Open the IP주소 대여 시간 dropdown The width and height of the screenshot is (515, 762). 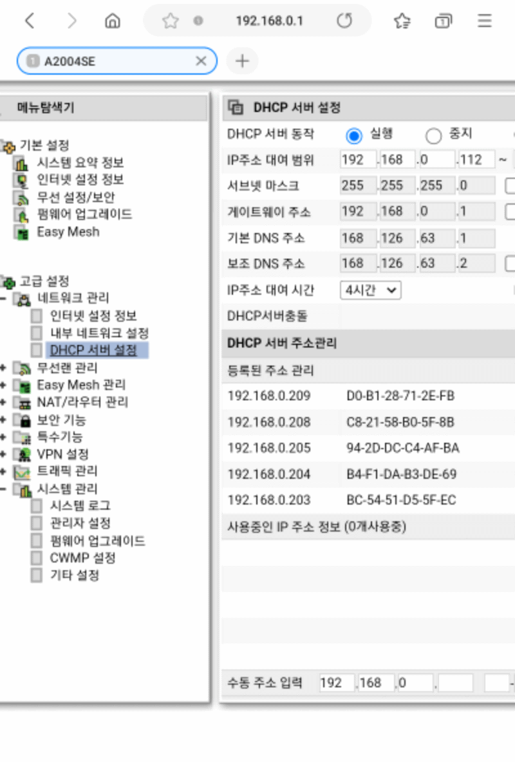(371, 290)
